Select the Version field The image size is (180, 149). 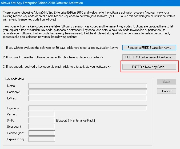42,114
